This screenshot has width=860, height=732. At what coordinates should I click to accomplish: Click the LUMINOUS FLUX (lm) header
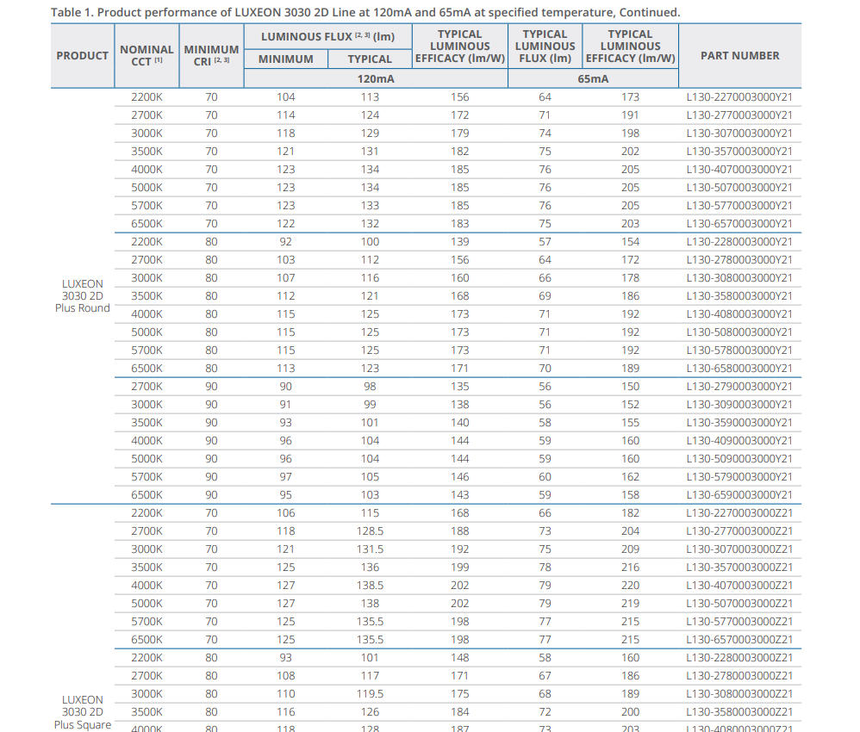tap(327, 37)
